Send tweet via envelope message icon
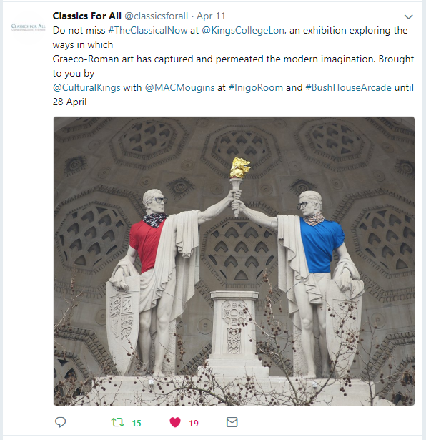The width and height of the screenshot is (426, 440). 232,422
